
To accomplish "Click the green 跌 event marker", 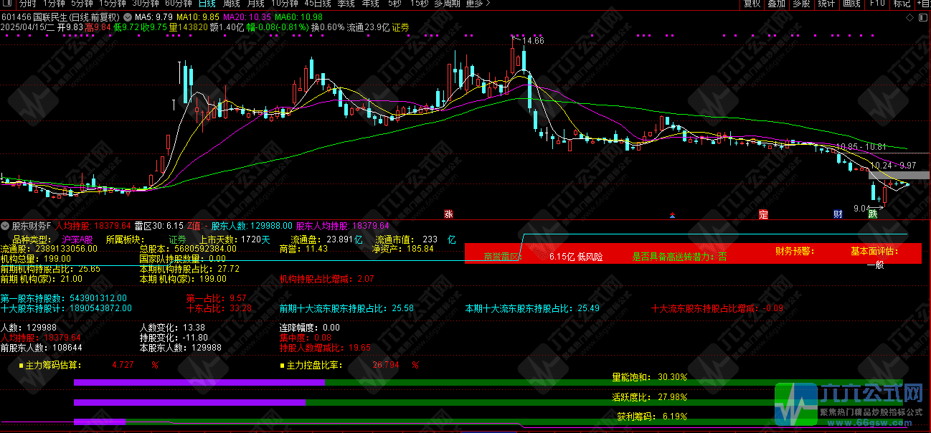I will (x=873, y=214).
